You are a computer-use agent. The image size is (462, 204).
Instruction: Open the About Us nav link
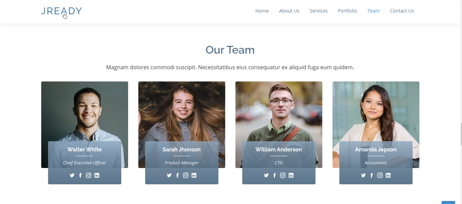pyautogui.click(x=289, y=11)
